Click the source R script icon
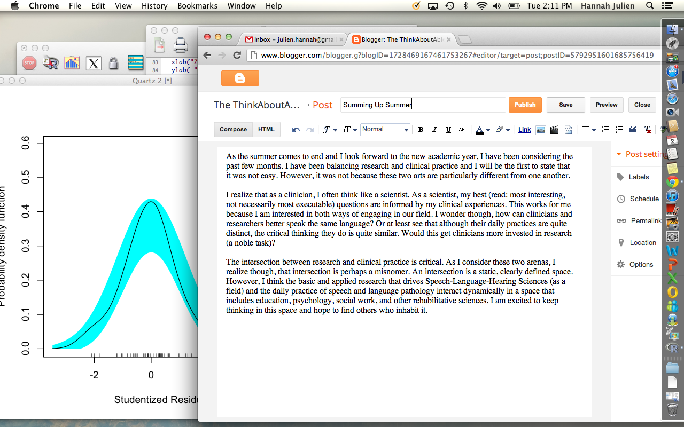The image size is (684, 427). [51, 63]
